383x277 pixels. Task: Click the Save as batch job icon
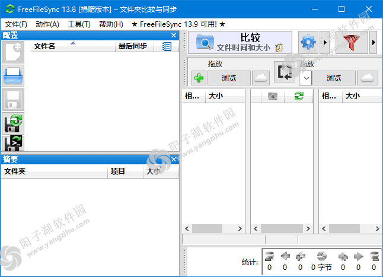pos(13,143)
